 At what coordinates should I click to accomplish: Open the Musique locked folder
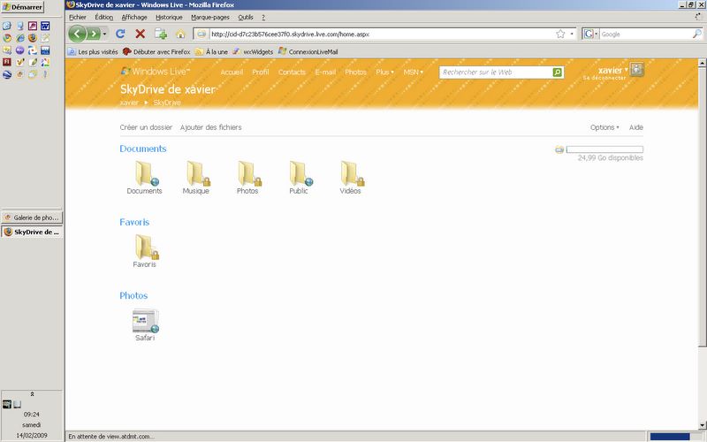196,178
